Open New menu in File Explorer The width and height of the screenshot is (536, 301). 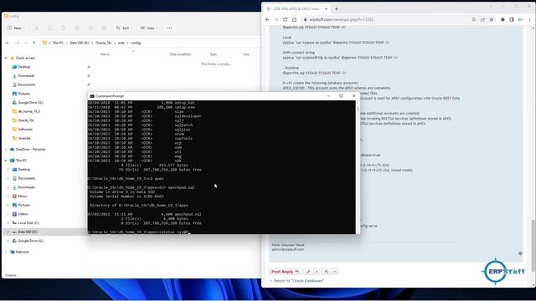[x=16, y=28]
